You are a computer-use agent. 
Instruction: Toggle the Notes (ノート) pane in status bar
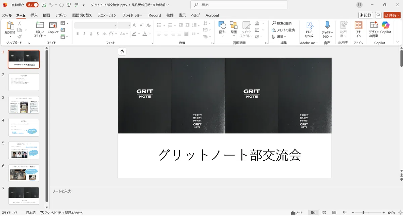click(x=297, y=213)
